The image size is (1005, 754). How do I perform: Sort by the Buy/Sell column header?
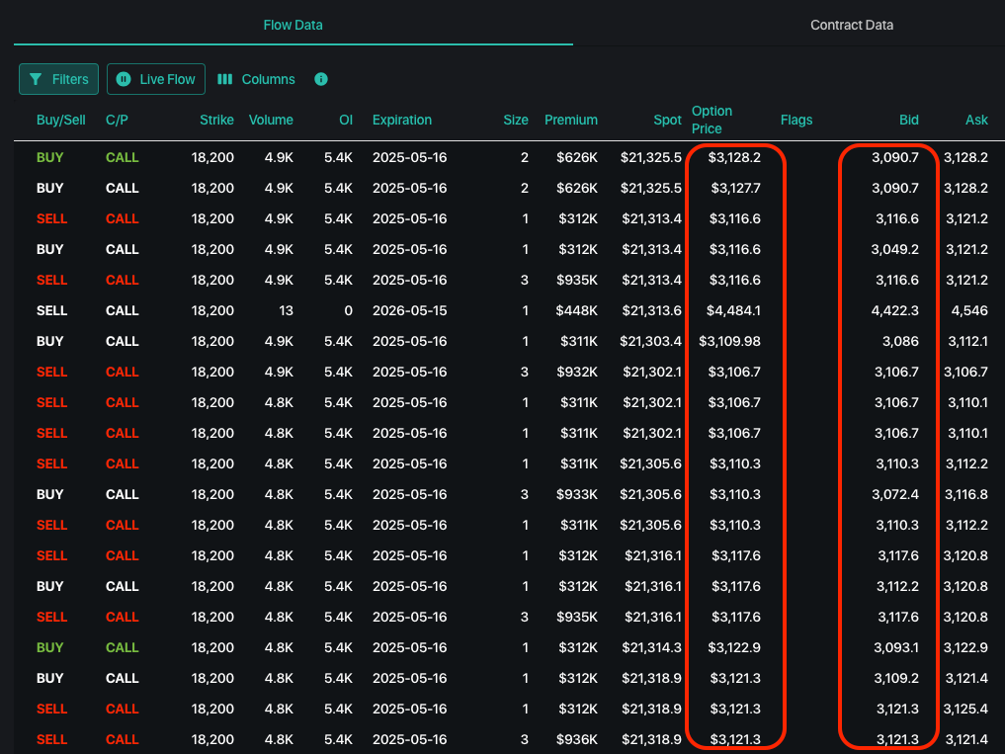tap(61, 120)
